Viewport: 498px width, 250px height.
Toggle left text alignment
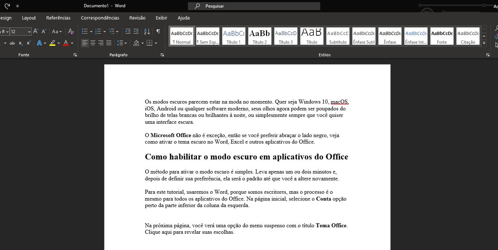point(85,43)
